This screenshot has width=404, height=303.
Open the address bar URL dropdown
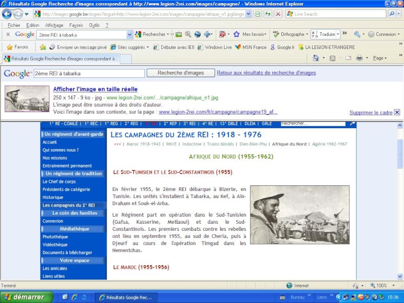(248, 14)
